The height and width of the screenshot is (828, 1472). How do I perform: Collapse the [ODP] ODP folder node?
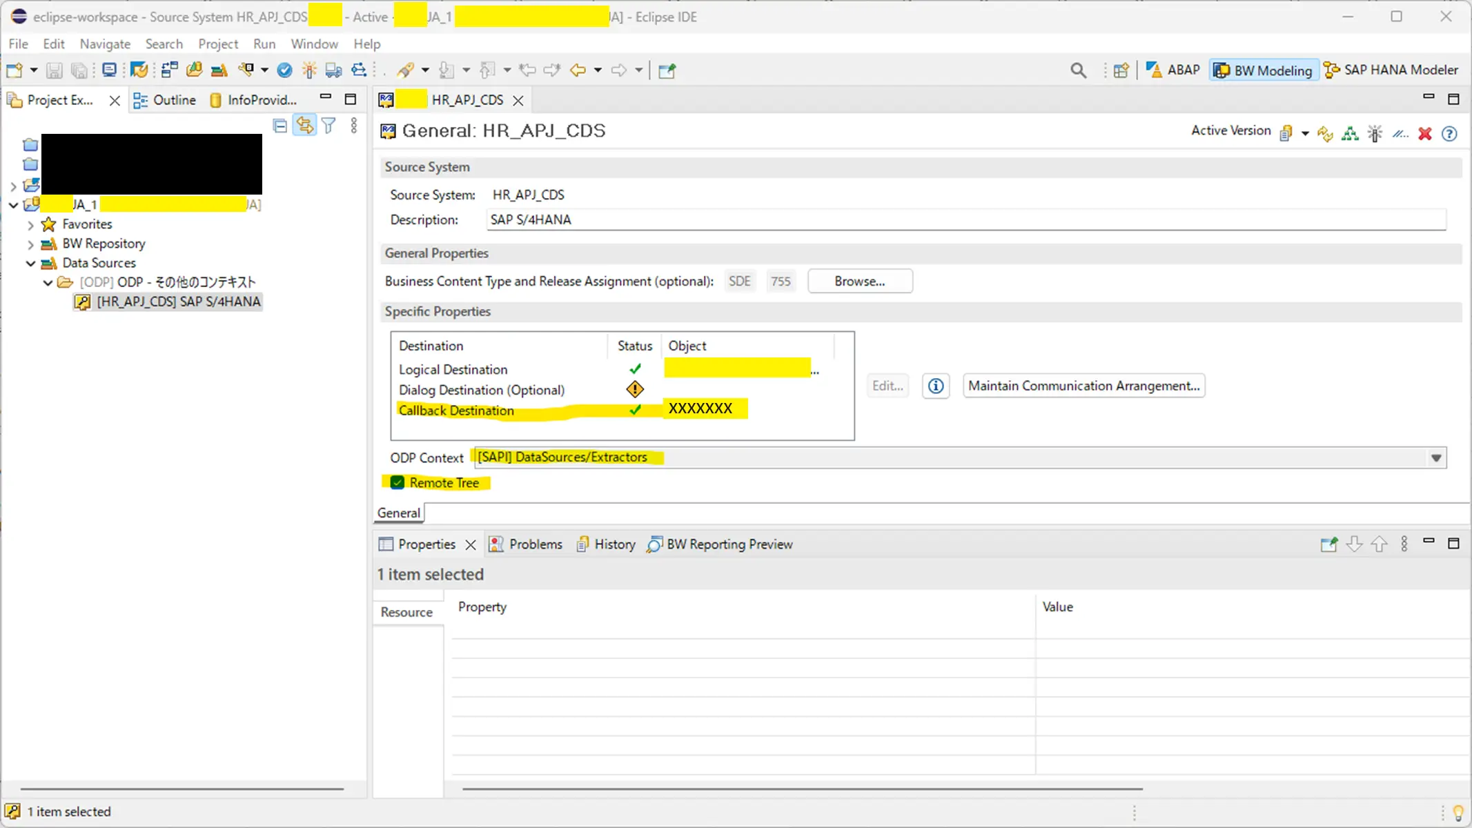pyautogui.click(x=48, y=283)
